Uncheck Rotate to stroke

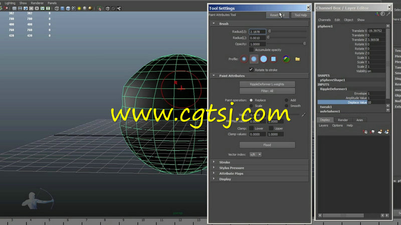[x=252, y=69]
